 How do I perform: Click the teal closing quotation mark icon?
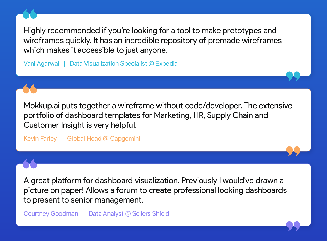[293, 76]
